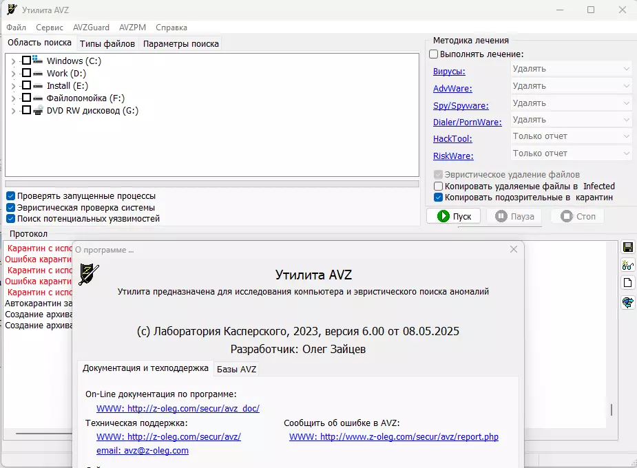
Task: Expand the Файлопомойка (F:) tree node
Action: click(x=13, y=98)
